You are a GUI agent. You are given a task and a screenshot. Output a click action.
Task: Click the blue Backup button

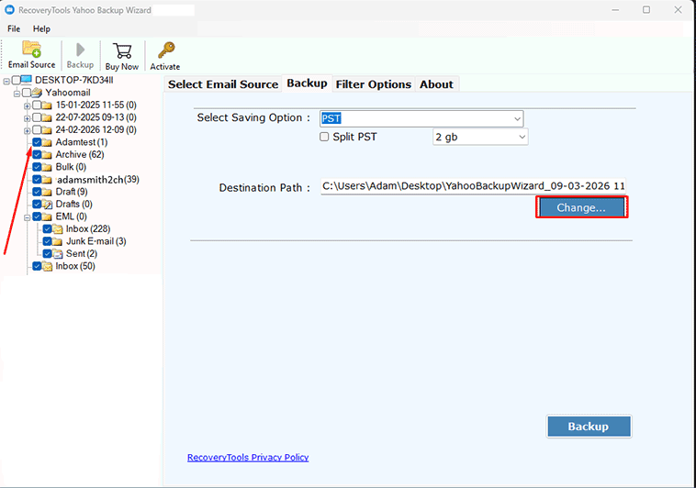tap(589, 427)
